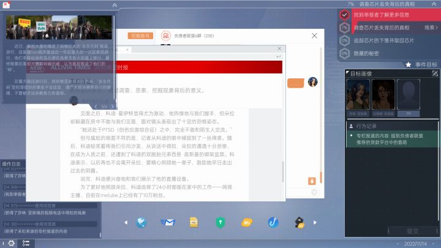Open the black disguise chat app

pos(300,222)
